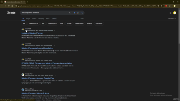Image resolution: width=180 pixels, height=101 pixels.
Task: Click the Google logo
Action: click(11, 13)
